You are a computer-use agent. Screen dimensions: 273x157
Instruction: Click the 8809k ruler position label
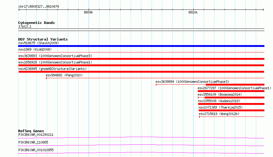(88, 12)
